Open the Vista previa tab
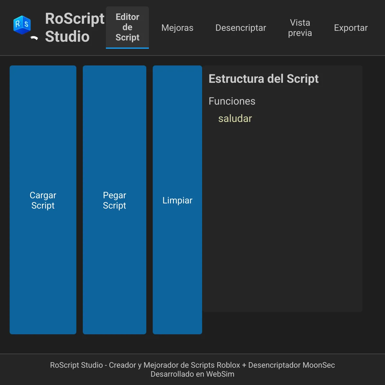Viewport: 385px width, 385px height. (x=300, y=28)
